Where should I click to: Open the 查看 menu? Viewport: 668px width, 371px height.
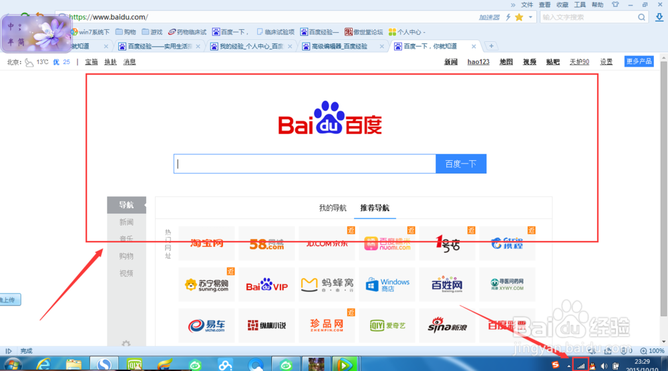coord(544,5)
